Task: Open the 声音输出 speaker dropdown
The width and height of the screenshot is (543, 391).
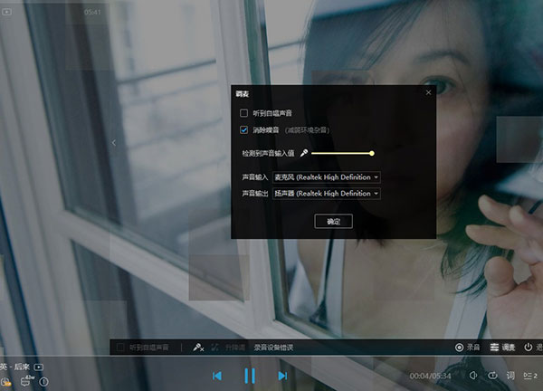Action: coord(326,193)
